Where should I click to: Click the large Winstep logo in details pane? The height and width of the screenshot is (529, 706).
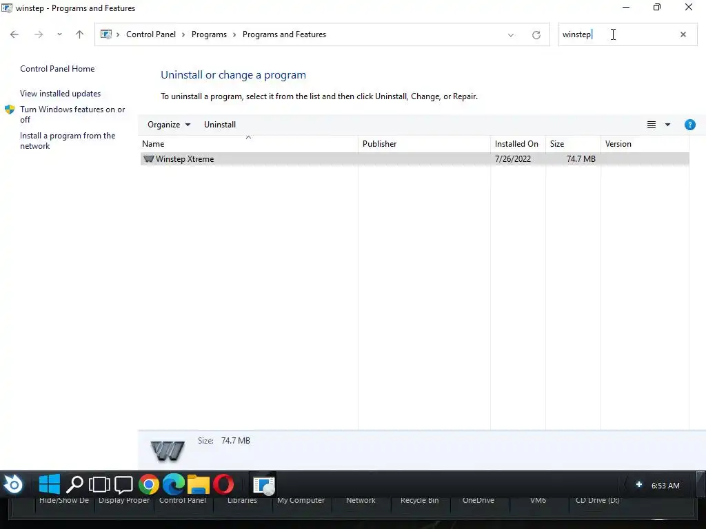coord(168,450)
